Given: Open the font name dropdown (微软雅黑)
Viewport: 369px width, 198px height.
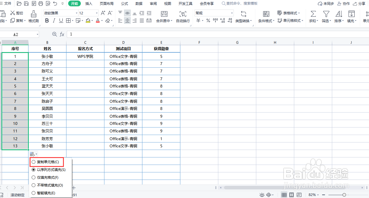Looking at the screenshot, I should [77, 13].
